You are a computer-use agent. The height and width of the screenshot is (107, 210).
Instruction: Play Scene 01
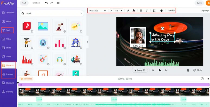pos(140,70)
